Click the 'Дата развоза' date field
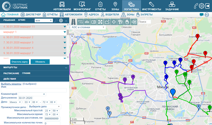212x125 pixels. tap(25, 98)
